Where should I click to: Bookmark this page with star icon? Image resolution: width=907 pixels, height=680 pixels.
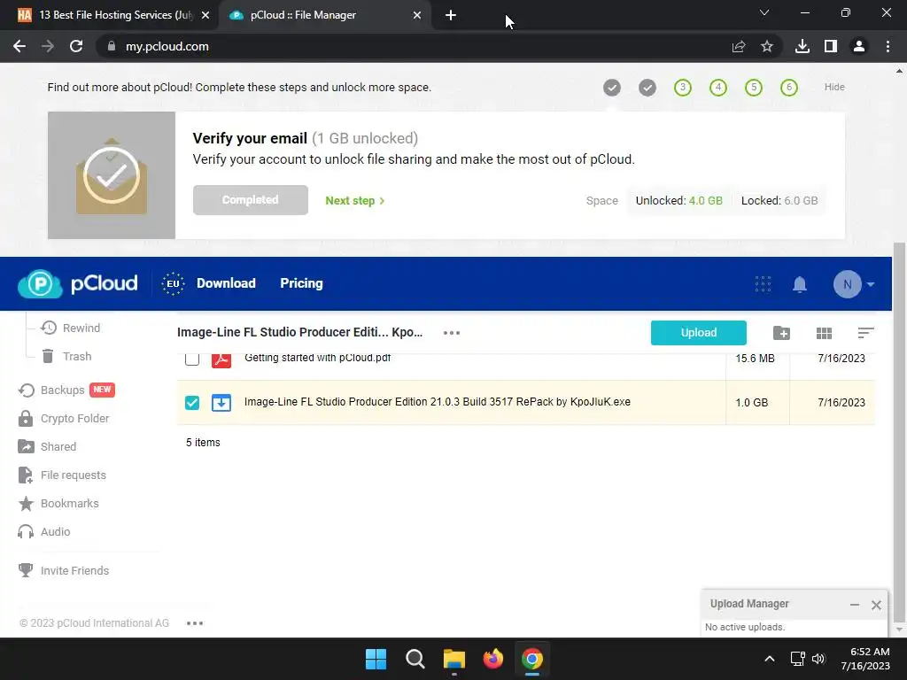point(767,46)
